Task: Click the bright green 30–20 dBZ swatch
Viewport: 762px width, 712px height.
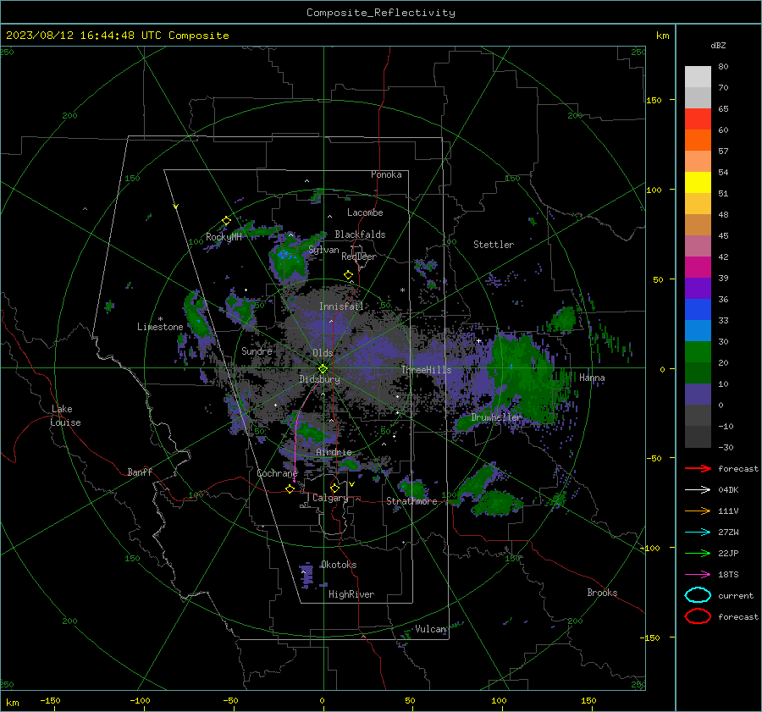Action: [698, 352]
